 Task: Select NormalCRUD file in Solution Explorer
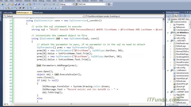tap(182, 51)
